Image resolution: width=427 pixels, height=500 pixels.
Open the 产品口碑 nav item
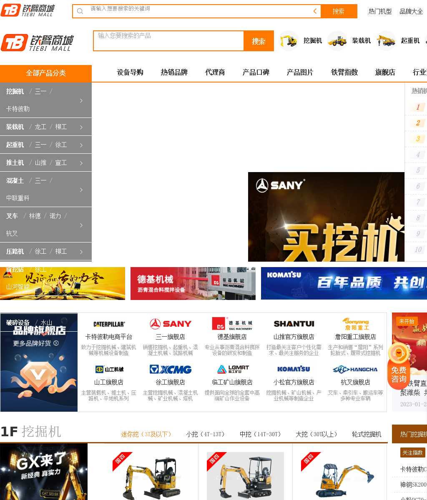pyautogui.click(x=256, y=72)
